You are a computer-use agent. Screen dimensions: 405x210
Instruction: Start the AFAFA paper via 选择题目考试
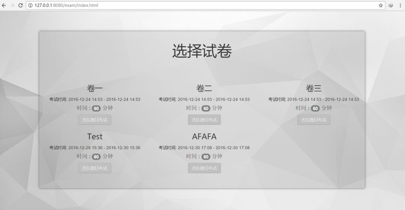click(204, 168)
